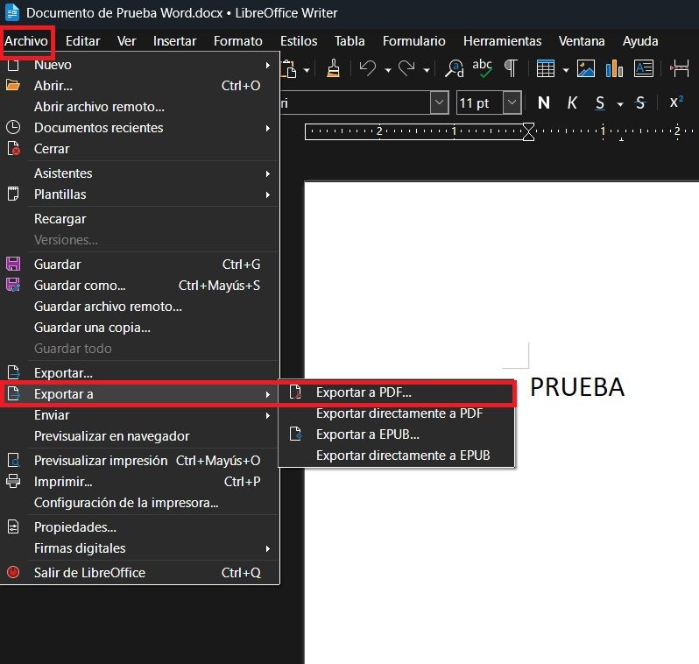Expand the Plantillas submenu
This screenshot has height=664, width=699.
point(139,194)
